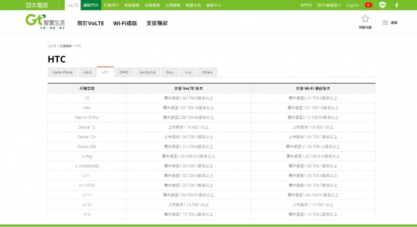Switch to the Sony tab
This screenshot has height=227, width=417.
coord(170,72)
